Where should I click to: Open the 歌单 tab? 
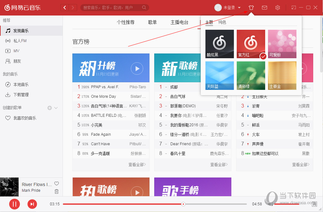tap(152, 22)
